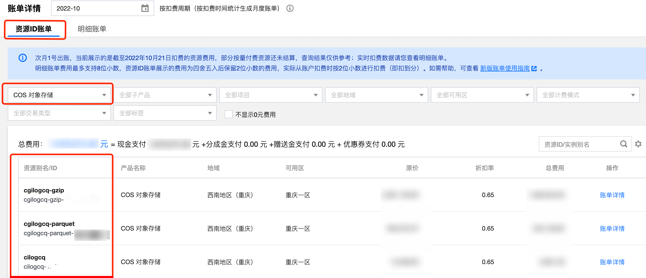Select the cgilogcq-gzip resource name

(x=44, y=190)
